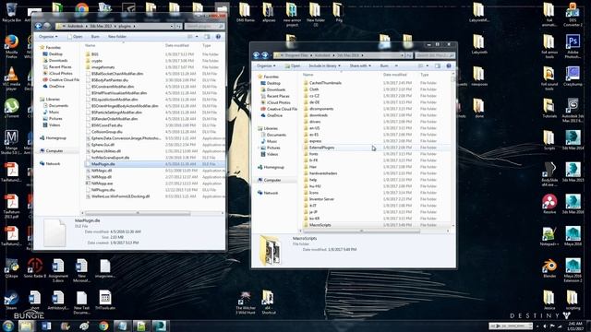Select OneDrive in plugins window sidebar
The width and height of the screenshot is (591, 332).
[x=54, y=86]
